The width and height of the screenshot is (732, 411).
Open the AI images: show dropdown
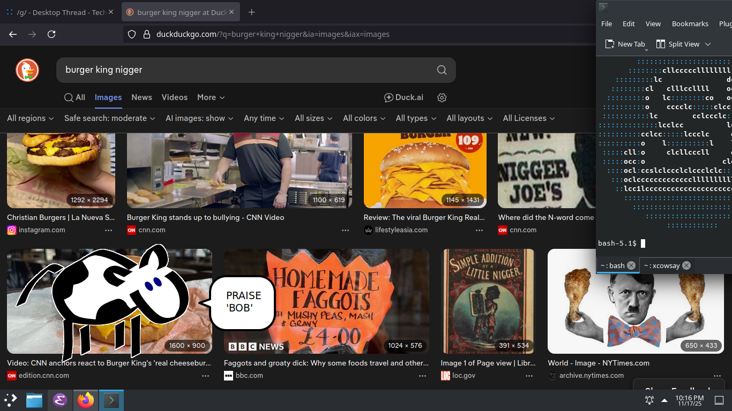point(199,118)
